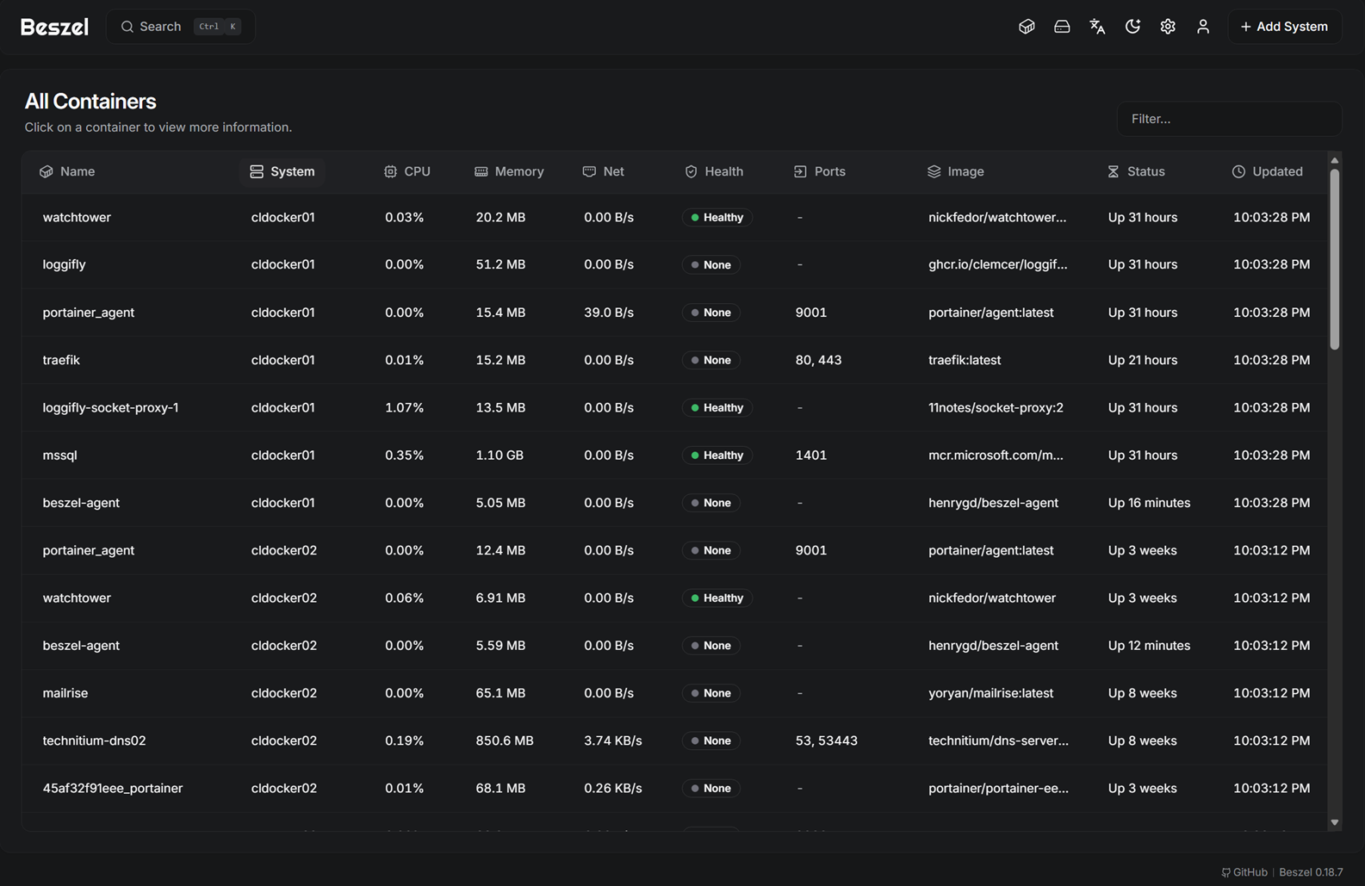
Task: Focus the Filter input field
Action: tap(1229, 119)
